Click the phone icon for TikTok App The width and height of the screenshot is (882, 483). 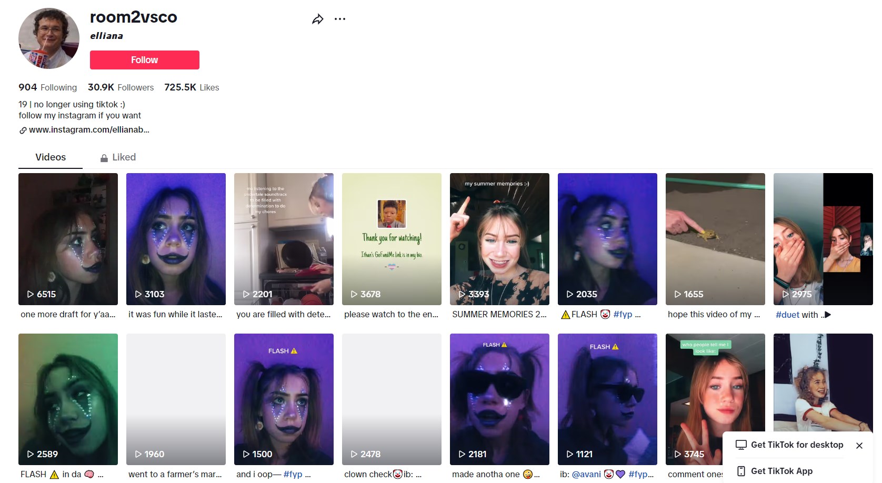point(741,471)
